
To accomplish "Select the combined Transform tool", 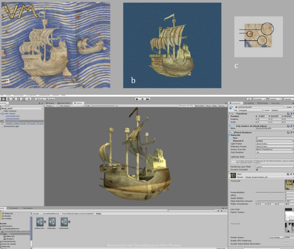I will [x=24, y=99].
